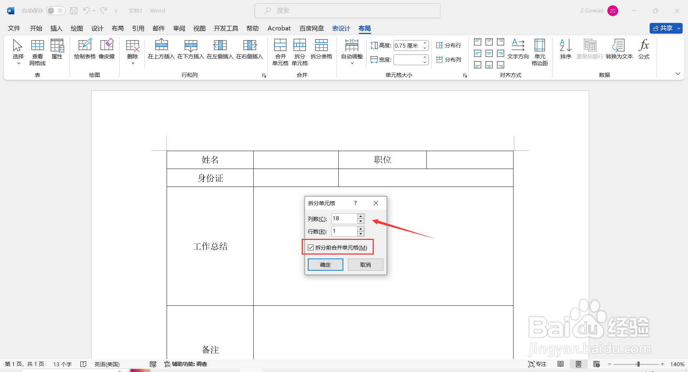Select the Eraser tool (橡皮擦)
Screen dimensions: 688x372
click(x=106, y=50)
